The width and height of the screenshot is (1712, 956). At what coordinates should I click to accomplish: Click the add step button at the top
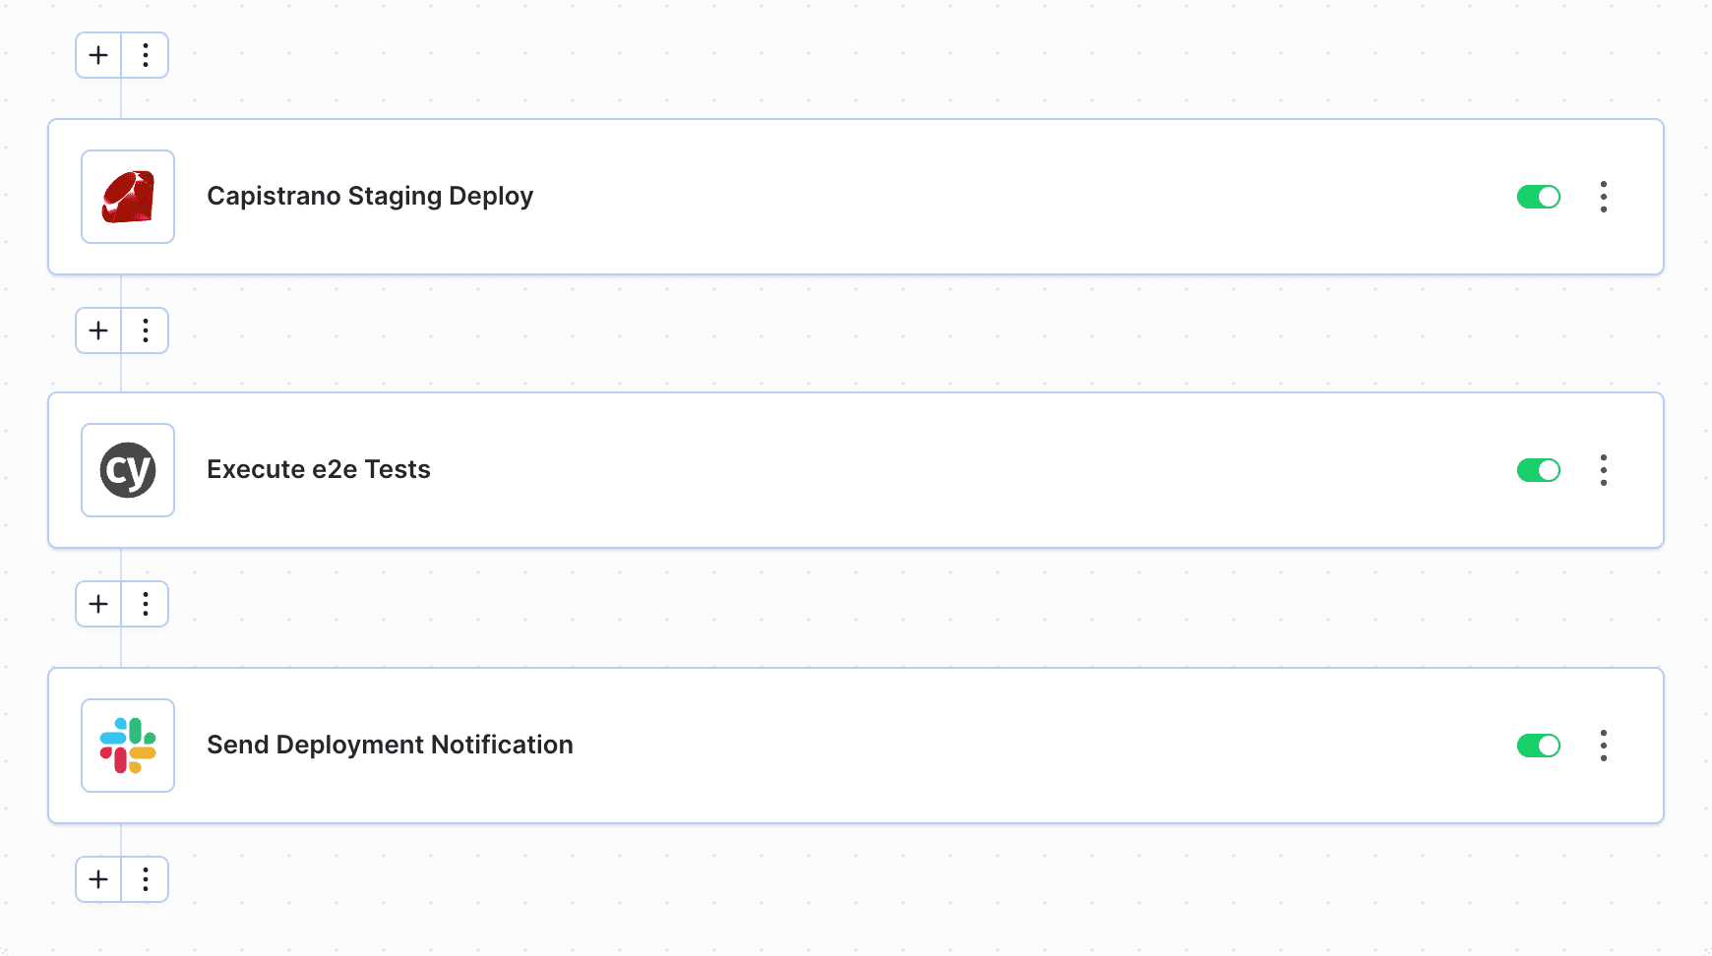point(97,55)
